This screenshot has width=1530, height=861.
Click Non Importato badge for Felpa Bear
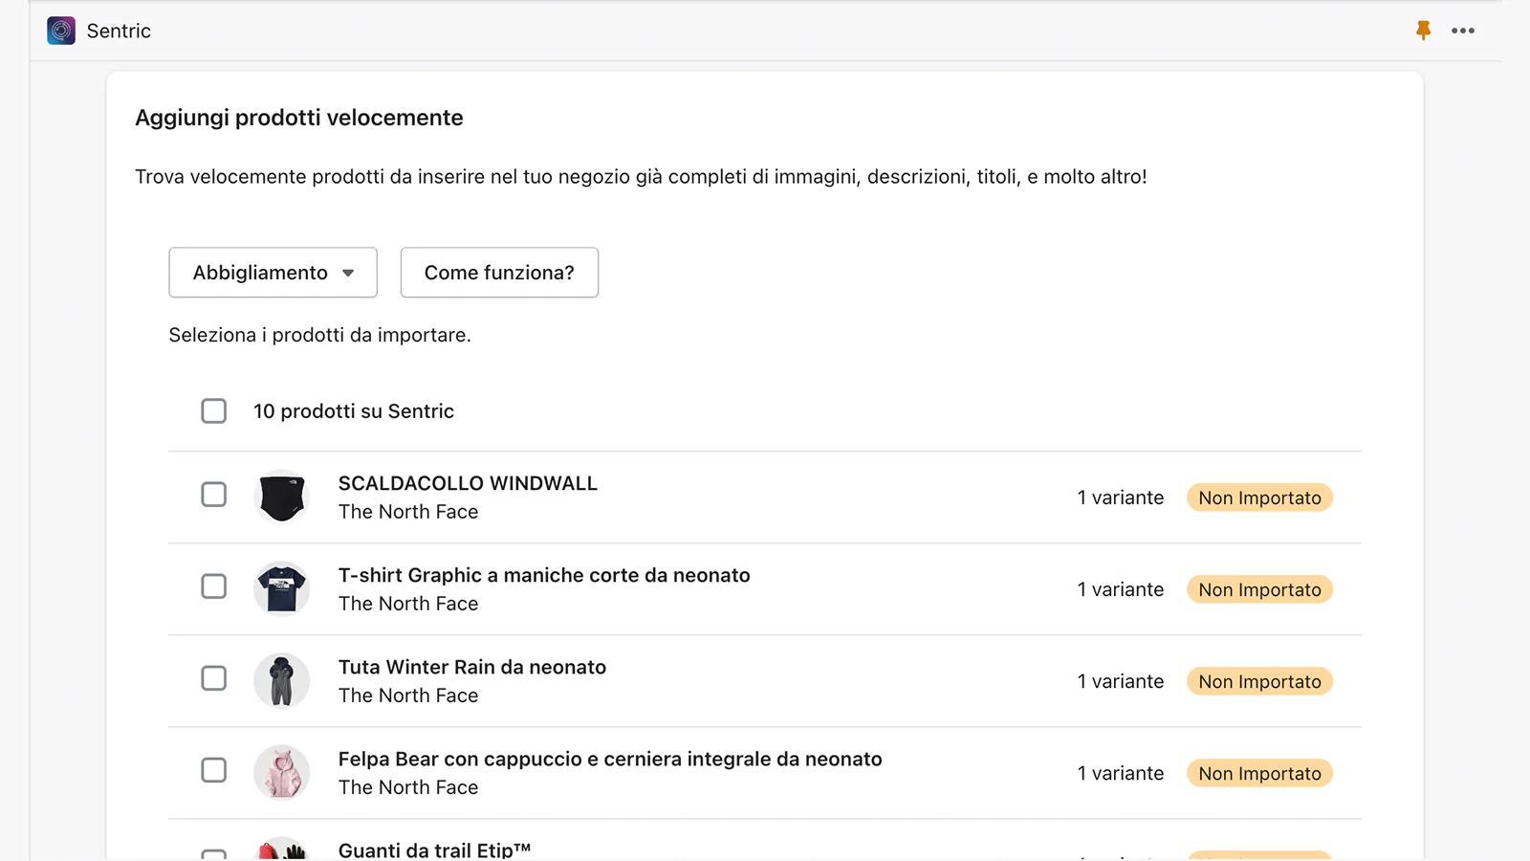coord(1259,773)
